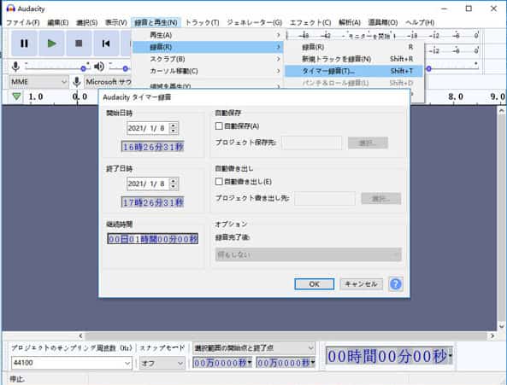The width and height of the screenshot is (507, 385).
Task: Click the vertical scrollbar up arrow
Action: click(502, 111)
